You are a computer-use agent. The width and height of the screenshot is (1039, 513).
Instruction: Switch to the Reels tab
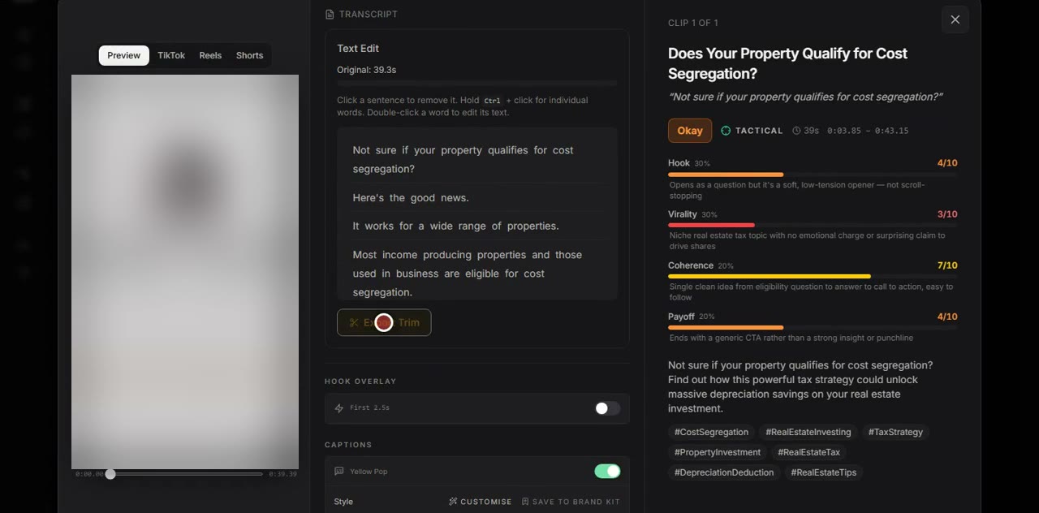click(x=210, y=55)
